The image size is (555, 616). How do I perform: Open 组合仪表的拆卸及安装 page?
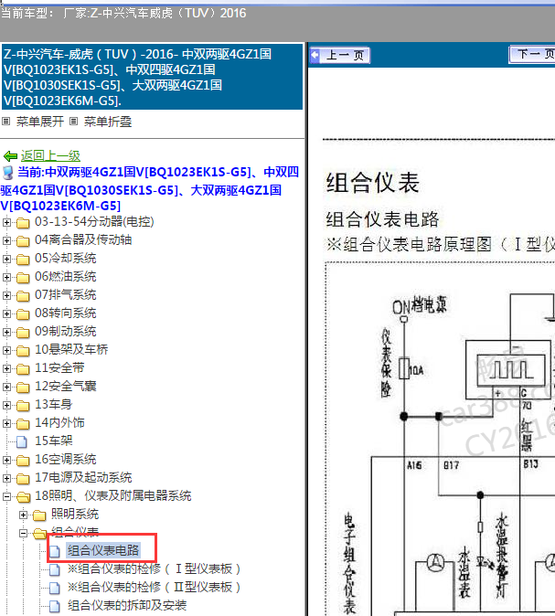click(127, 605)
